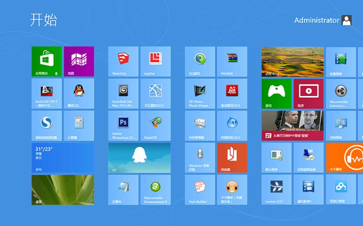The height and width of the screenshot is (226, 363).
Task: Open the QQ旋风 download tile
Action: pyautogui.click(x=200, y=61)
